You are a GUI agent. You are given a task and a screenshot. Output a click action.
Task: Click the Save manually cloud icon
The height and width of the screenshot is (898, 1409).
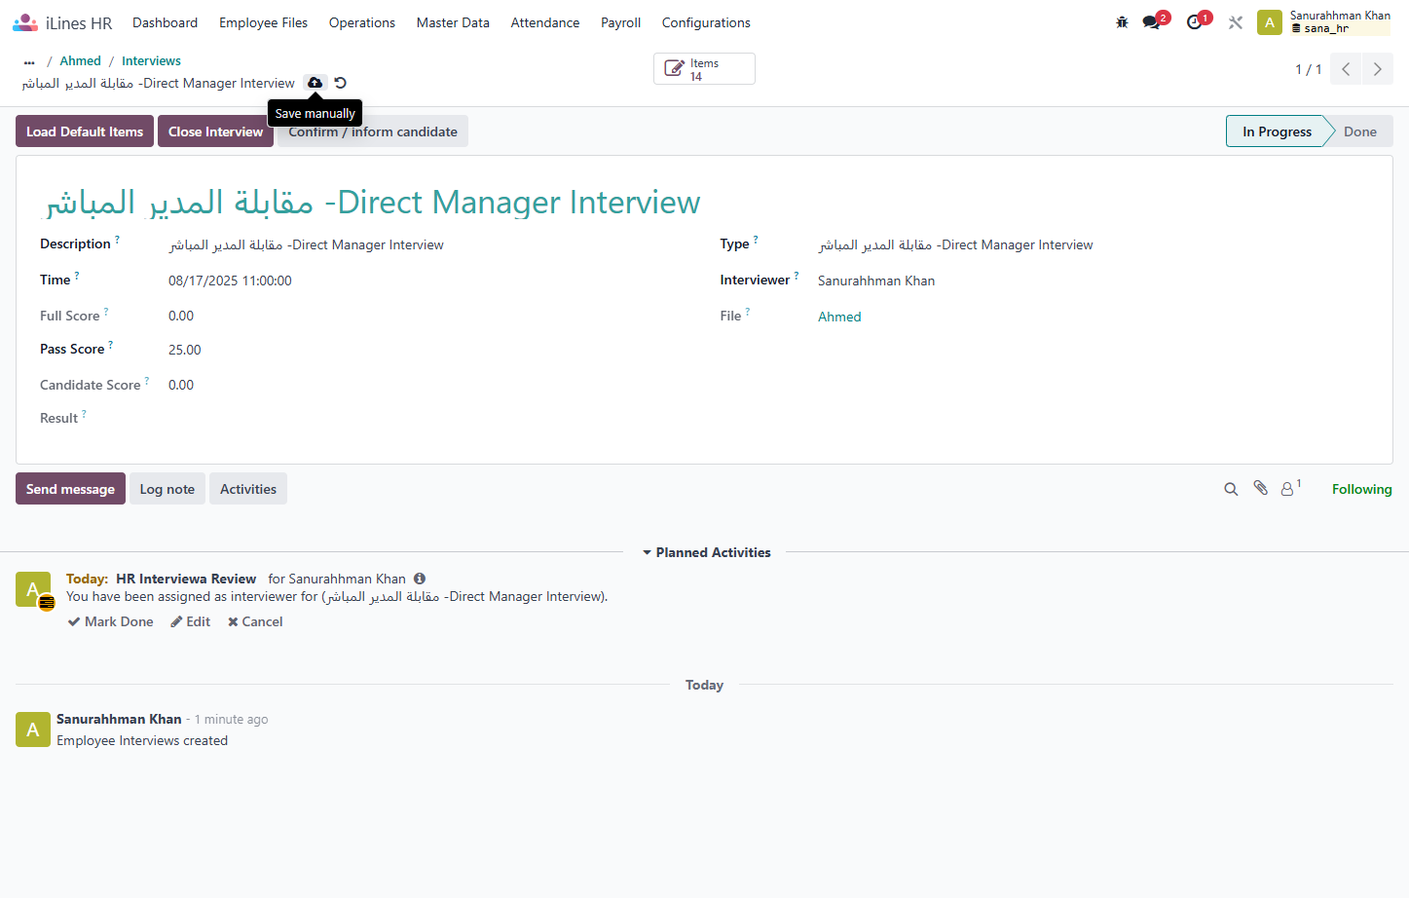click(315, 83)
